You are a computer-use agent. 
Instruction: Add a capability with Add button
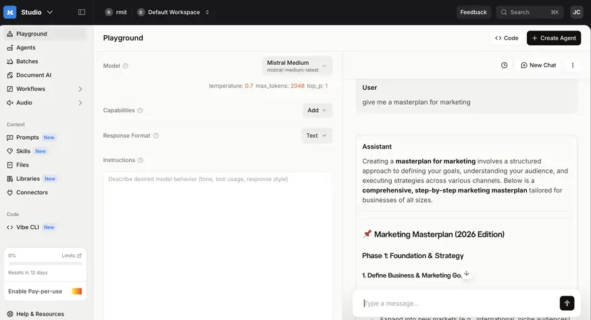click(317, 111)
